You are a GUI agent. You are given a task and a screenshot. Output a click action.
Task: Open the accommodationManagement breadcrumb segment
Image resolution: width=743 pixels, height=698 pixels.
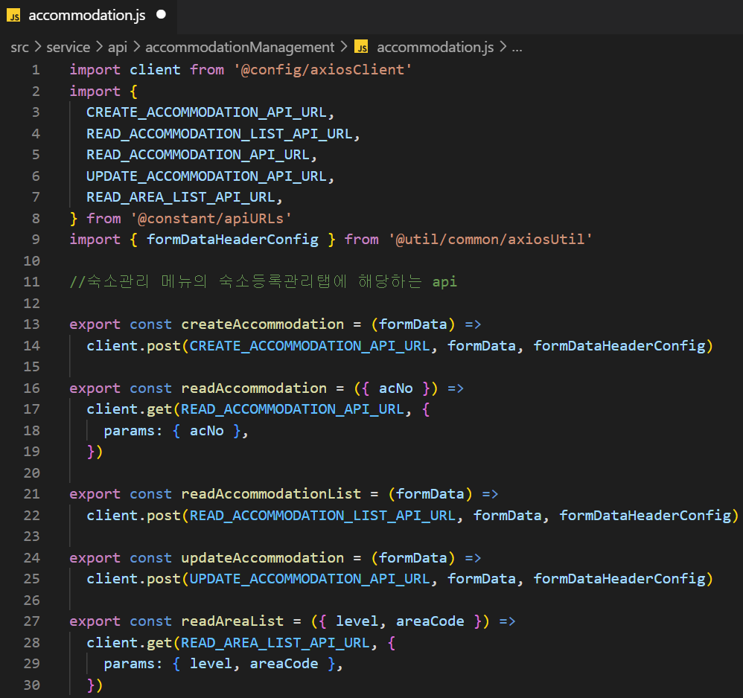[240, 48]
